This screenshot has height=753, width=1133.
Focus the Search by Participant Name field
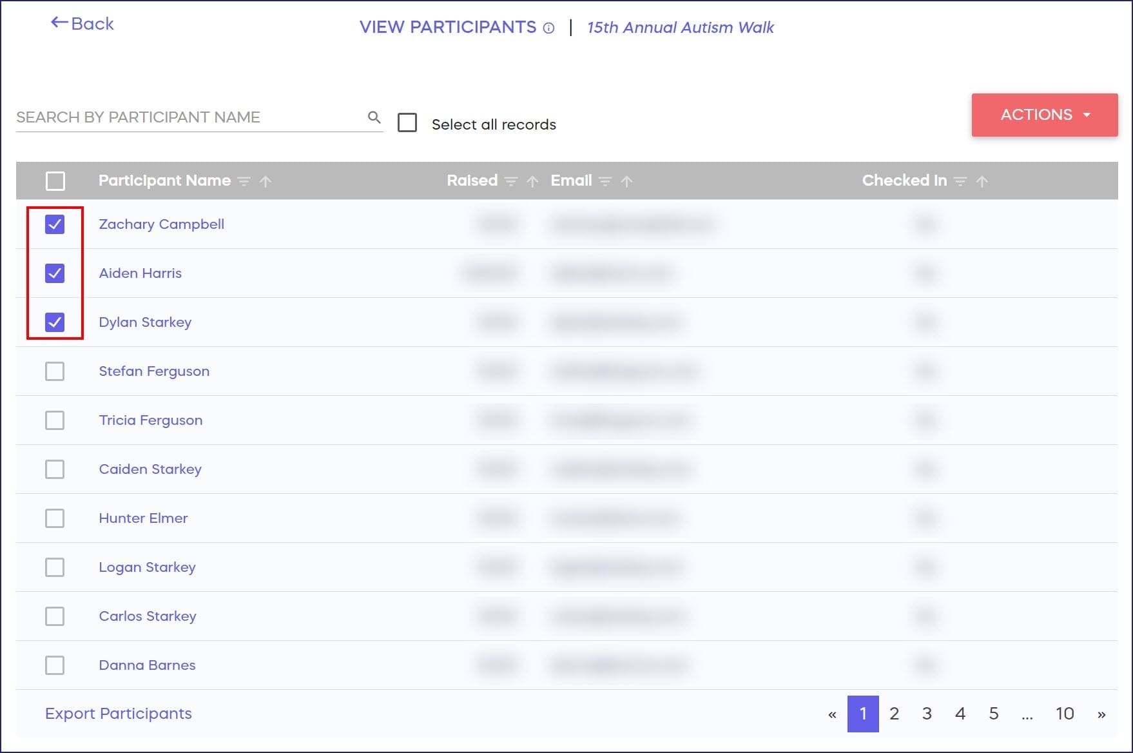[187, 117]
